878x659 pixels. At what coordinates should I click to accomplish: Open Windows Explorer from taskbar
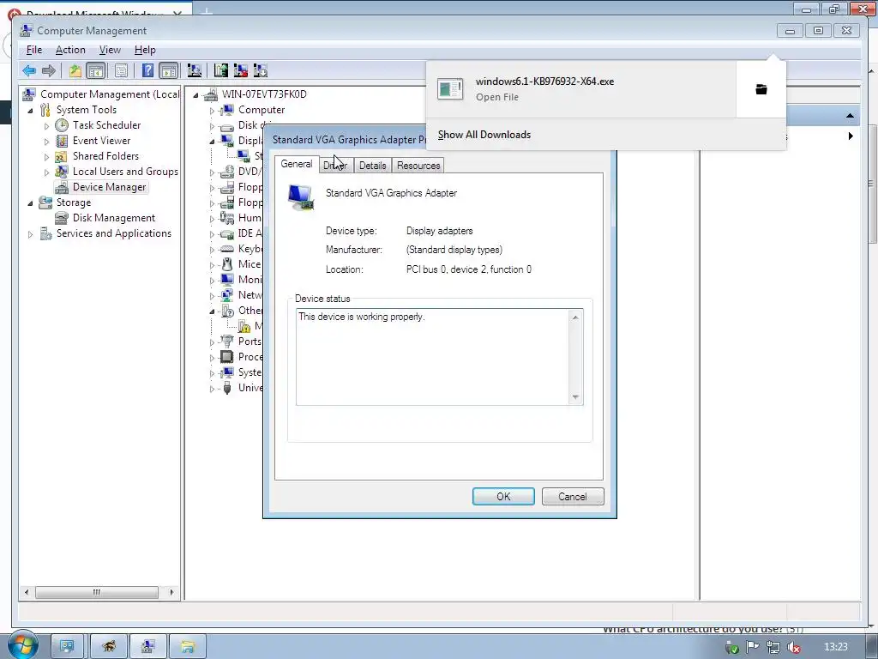(187, 647)
